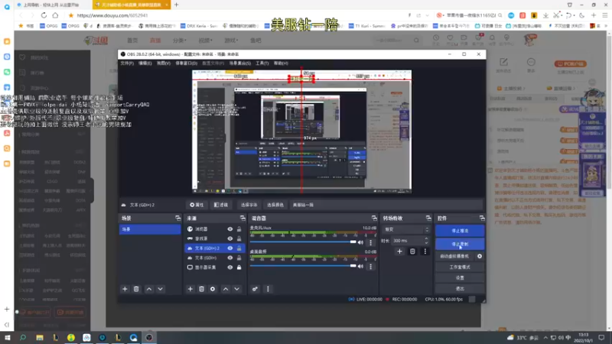Click 停止推流 stop streaming button

(x=460, y=231)
